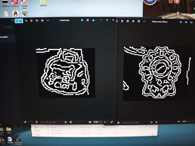Image resolution: width=195 pixels, height=146 pixels.
Task: Open the Word document desktop icon at bottom
Action: (10, 140)
